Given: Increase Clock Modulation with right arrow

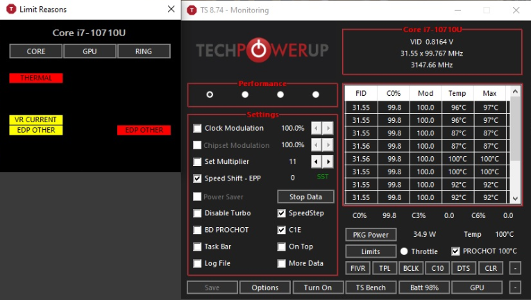Looking at the screenshot, I should (328, 128).
